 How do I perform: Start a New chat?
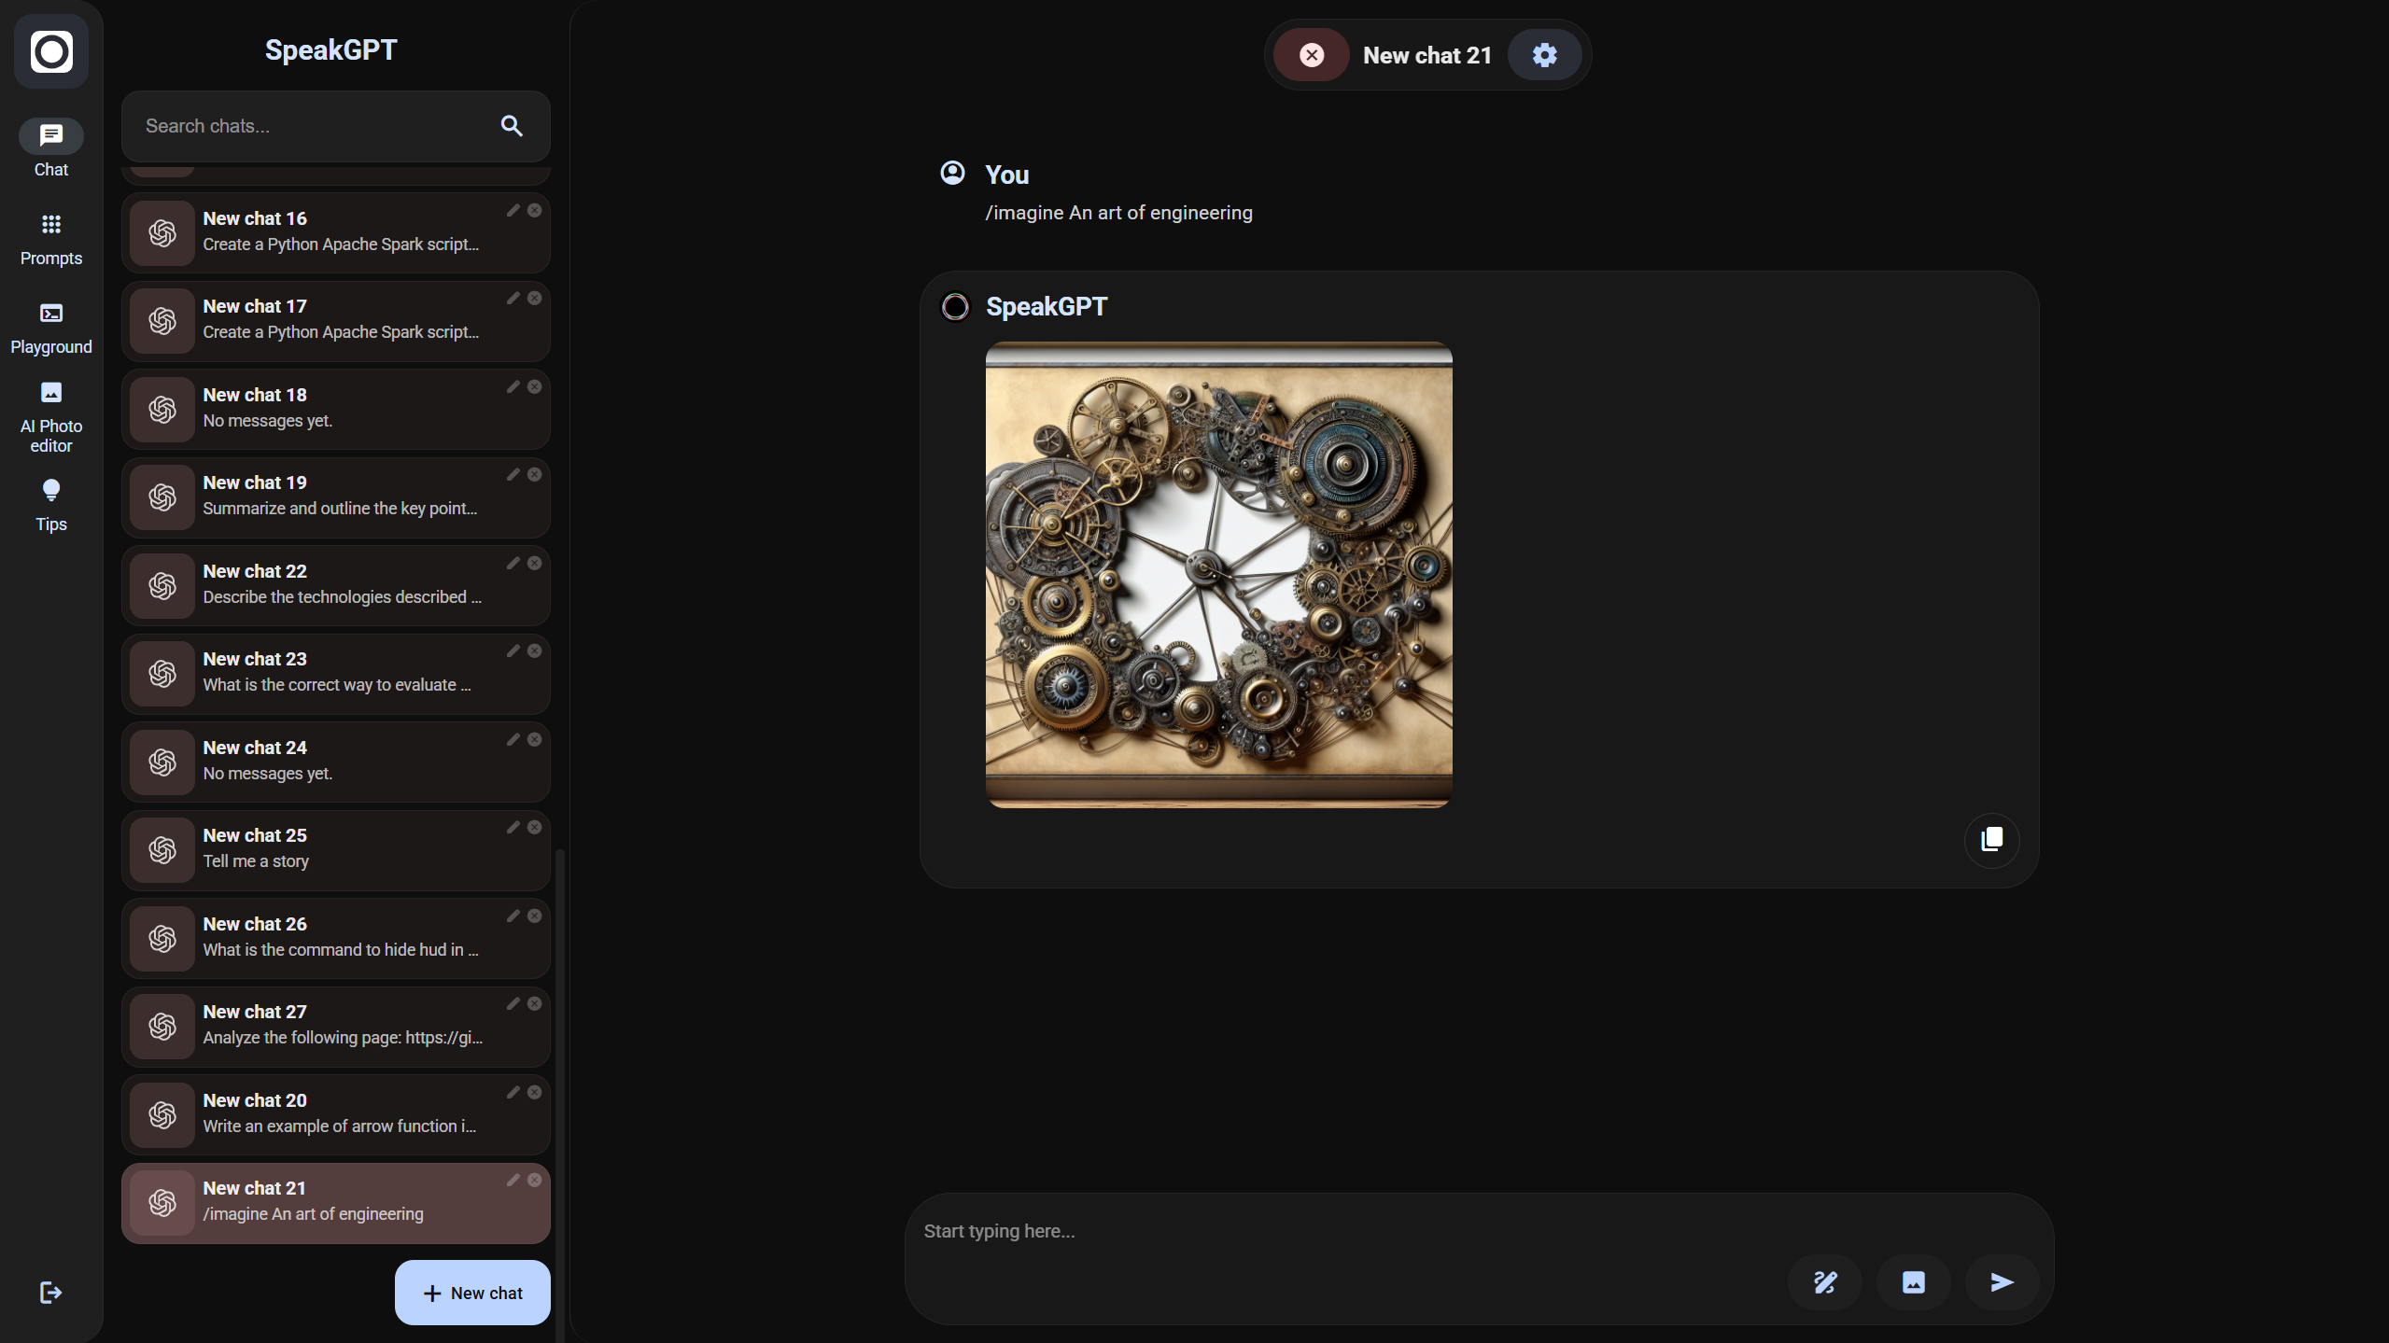click(472, 1293)
